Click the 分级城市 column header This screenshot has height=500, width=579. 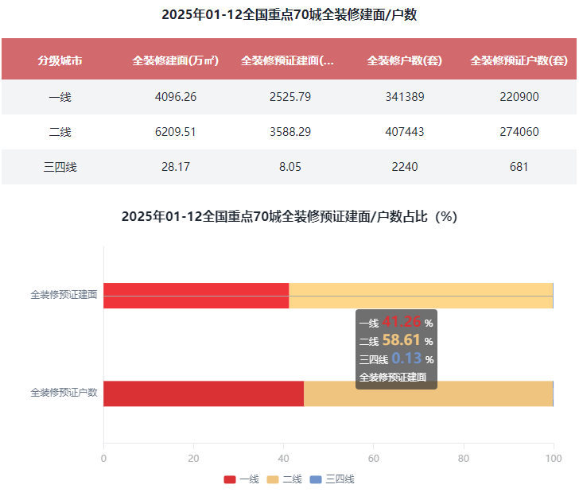click(x=60, y=60)
